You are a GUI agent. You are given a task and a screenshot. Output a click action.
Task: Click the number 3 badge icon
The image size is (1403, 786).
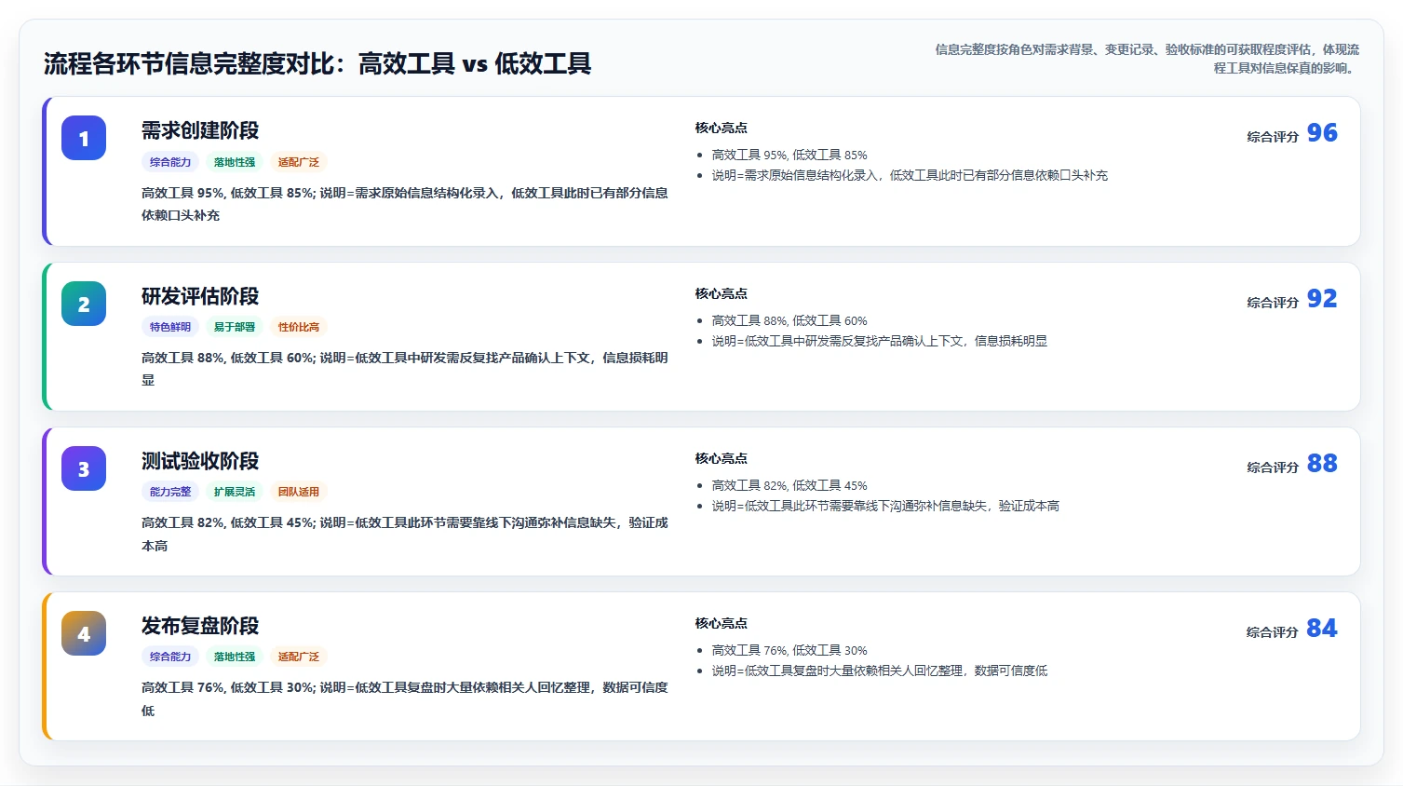point(84,468)
